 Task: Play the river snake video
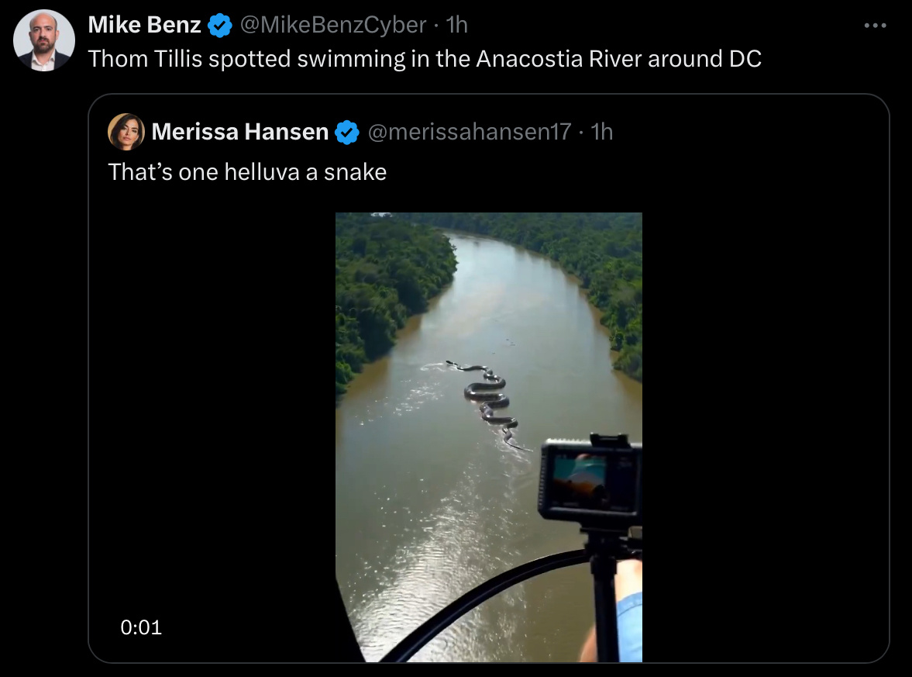tap(489, 437)
